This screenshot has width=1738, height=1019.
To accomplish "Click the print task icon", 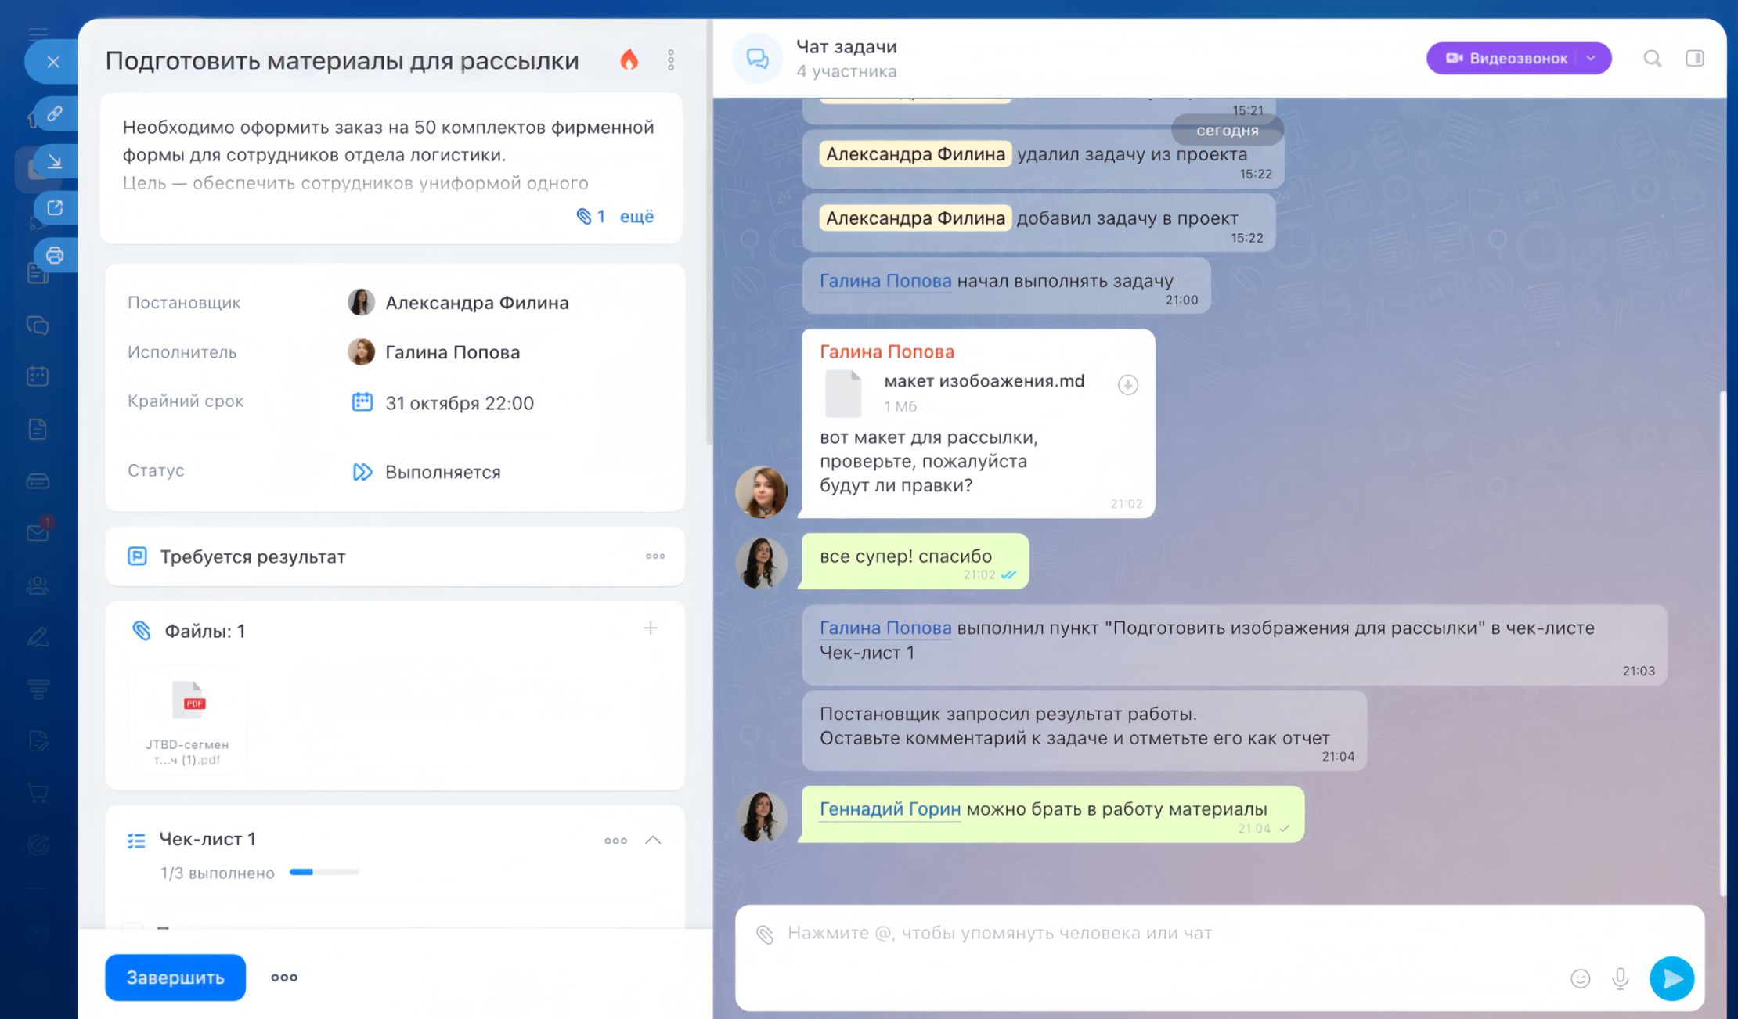I will [54, 255].
